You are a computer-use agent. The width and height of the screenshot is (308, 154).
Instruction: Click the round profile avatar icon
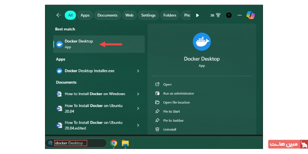tap(229, 15)
